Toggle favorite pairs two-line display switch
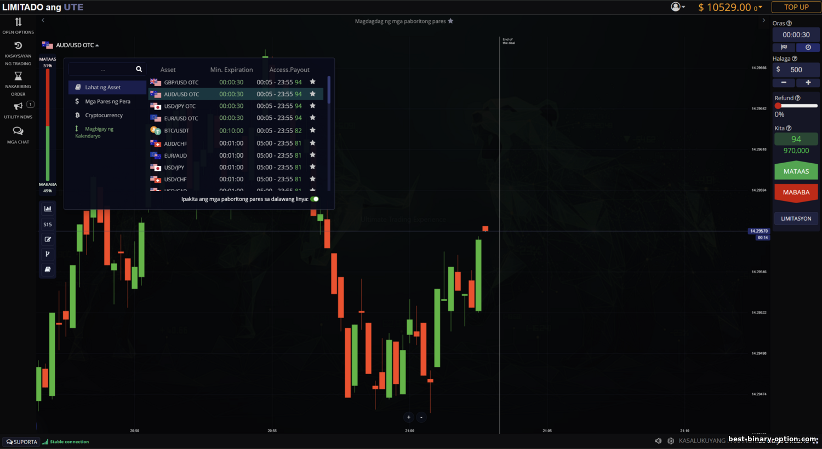This screenshot has width=822, height=449. tap(315, 199)
